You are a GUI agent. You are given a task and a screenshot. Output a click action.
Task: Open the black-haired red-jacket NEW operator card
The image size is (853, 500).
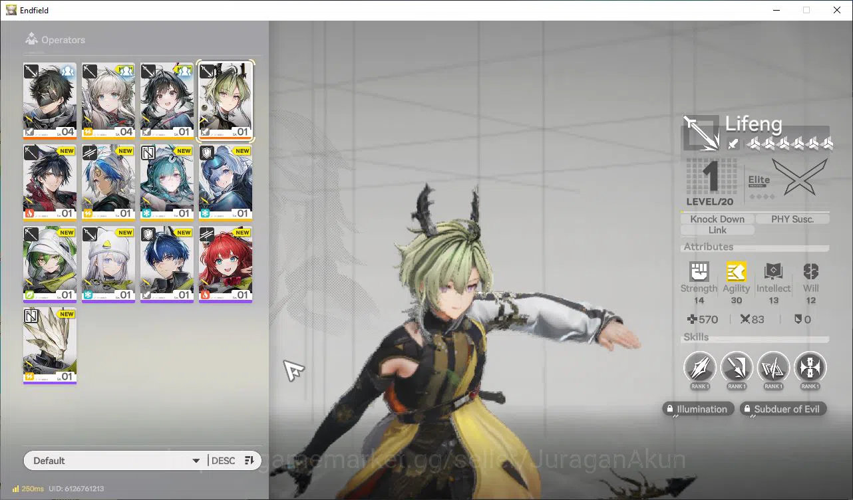tap(50, 183)
